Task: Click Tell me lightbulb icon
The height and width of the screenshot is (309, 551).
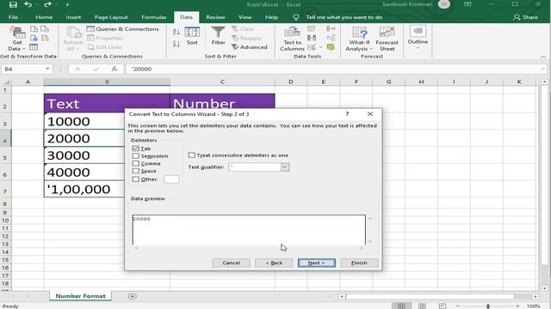Action: (x=296, y=17)
